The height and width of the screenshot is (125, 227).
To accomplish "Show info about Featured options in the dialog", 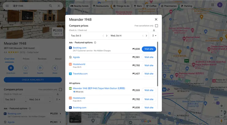I will pos(95,43).
